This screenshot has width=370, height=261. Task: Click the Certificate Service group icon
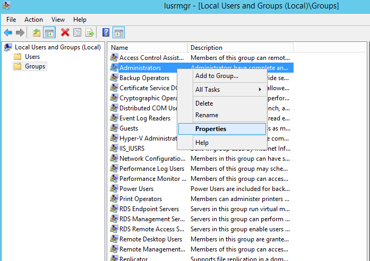pyautogui.click(x=114, y=88)
